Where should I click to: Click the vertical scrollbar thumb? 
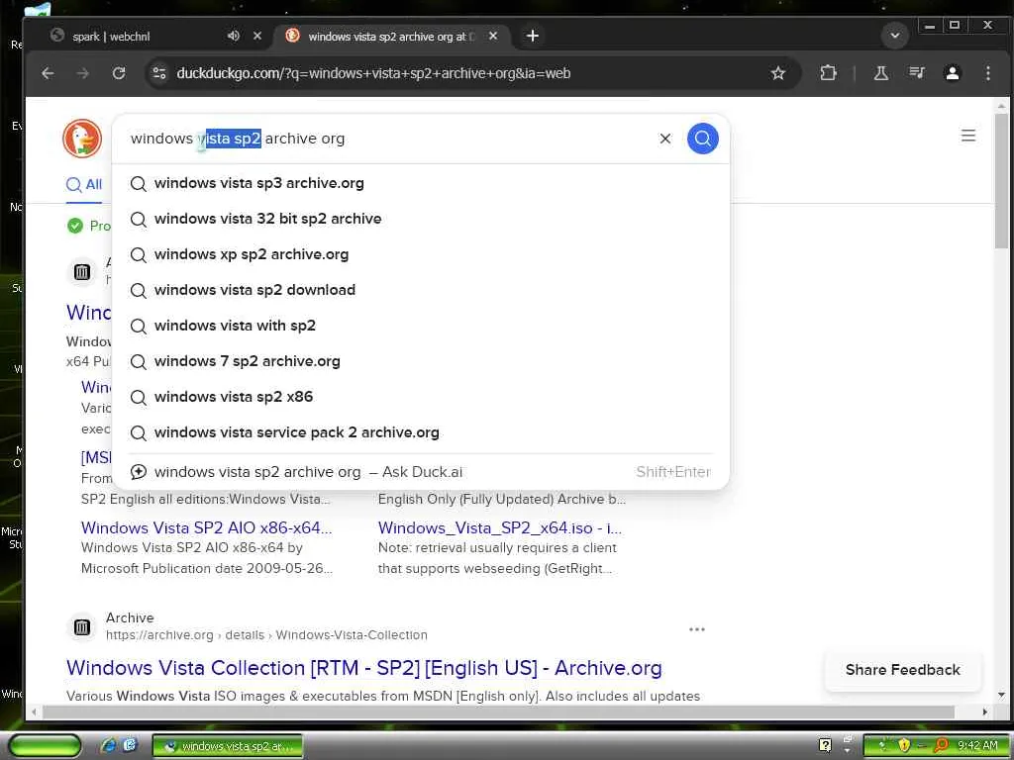pyautogui.click(x=1001, y=181)
